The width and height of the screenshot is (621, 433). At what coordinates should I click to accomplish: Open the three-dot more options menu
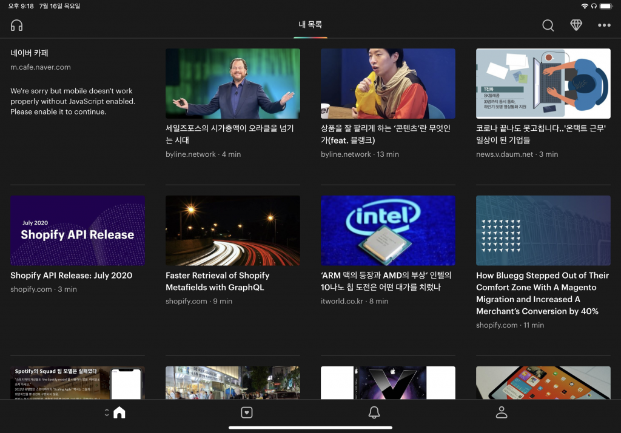(604, 25)
